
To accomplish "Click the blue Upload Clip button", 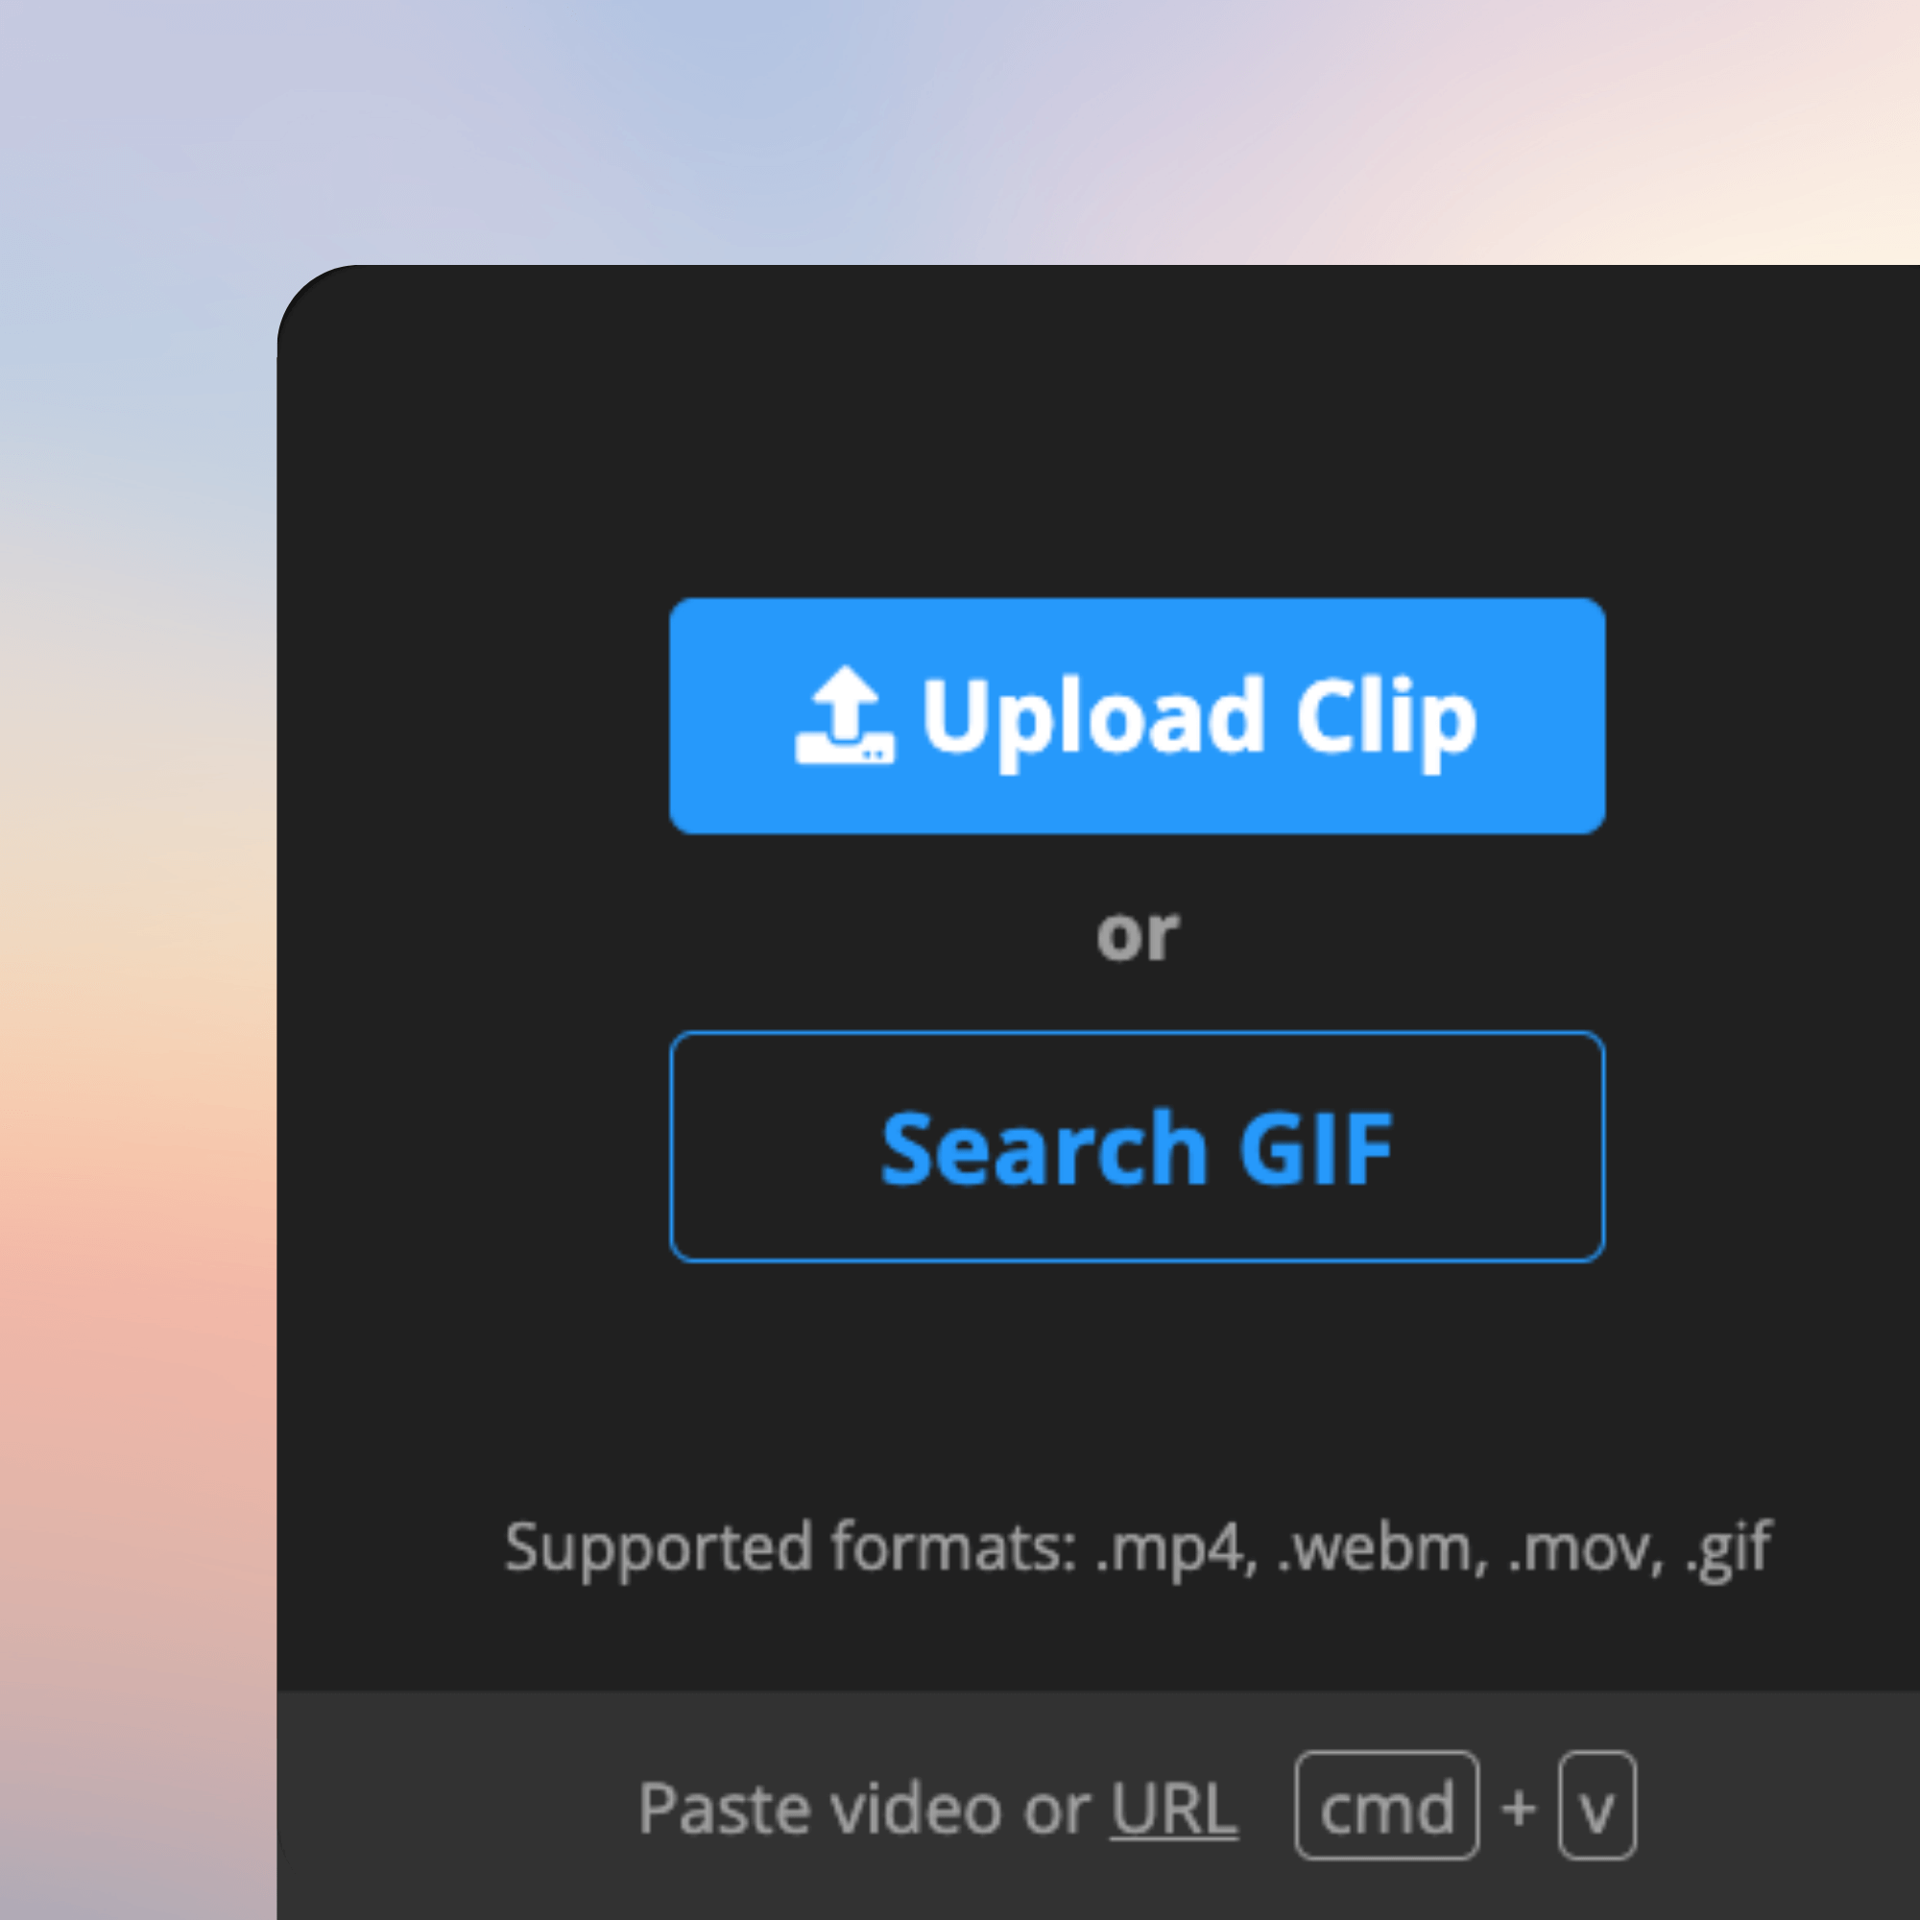I will coord(1137,715).
